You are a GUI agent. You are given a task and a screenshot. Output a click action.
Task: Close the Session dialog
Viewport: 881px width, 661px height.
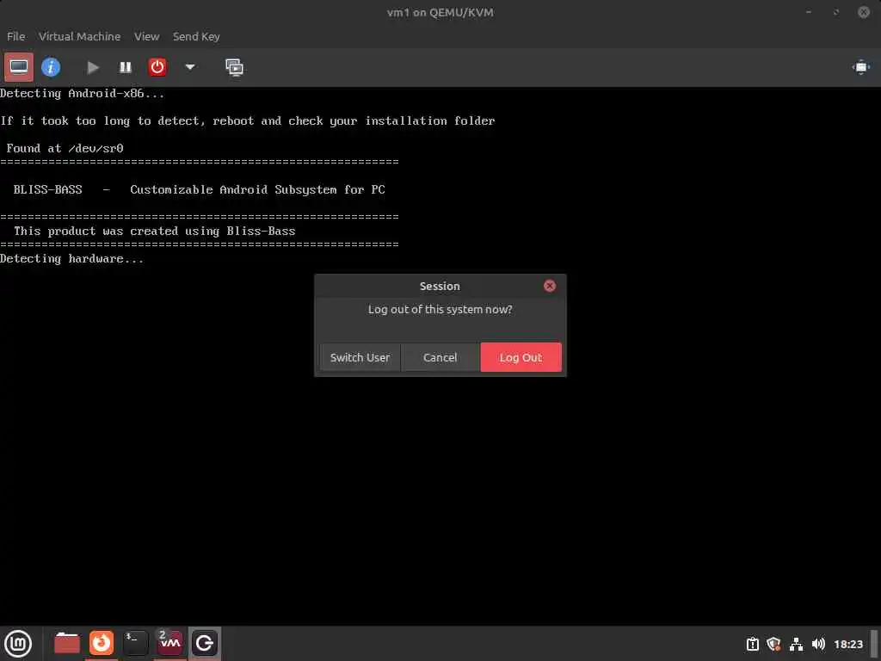coord(550,286)
